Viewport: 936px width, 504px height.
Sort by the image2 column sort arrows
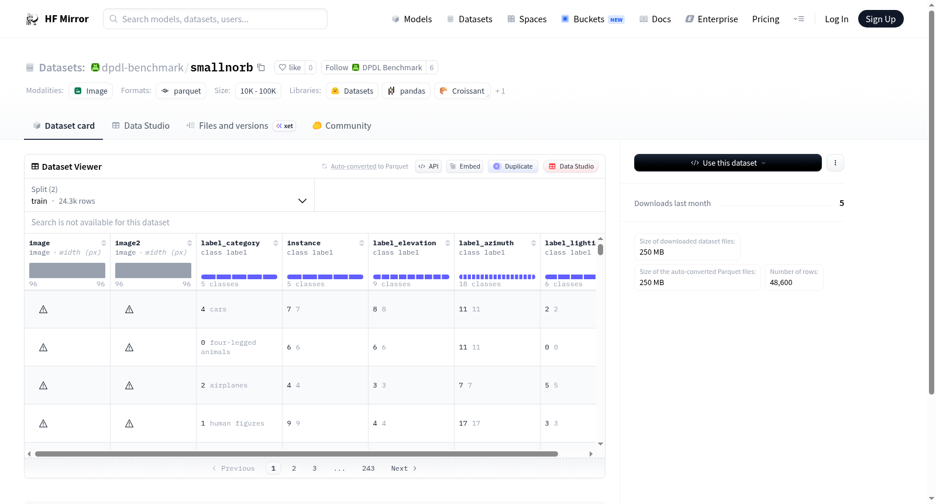tap(190, 243)
